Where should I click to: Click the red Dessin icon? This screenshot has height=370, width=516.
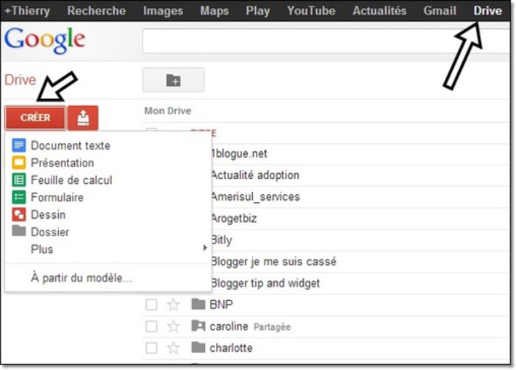click(19, 214)
